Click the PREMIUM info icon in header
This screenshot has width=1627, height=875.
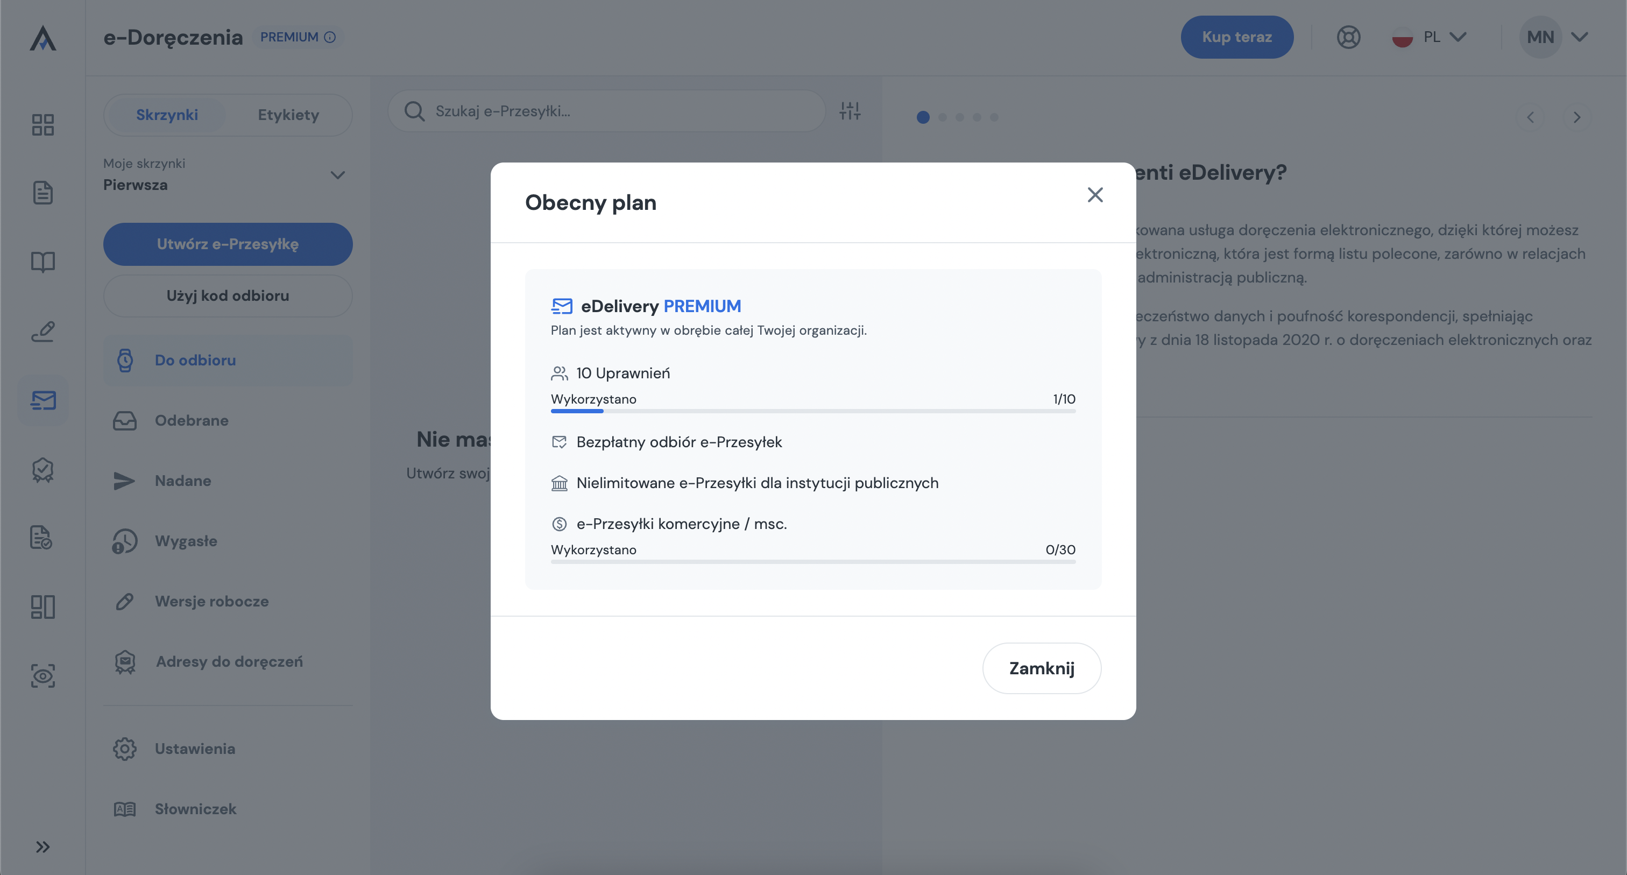[x=330, y=37]
